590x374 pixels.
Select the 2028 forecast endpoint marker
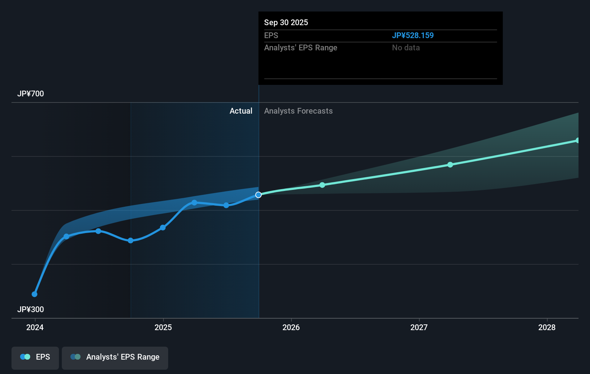click(x=577, y=140)
